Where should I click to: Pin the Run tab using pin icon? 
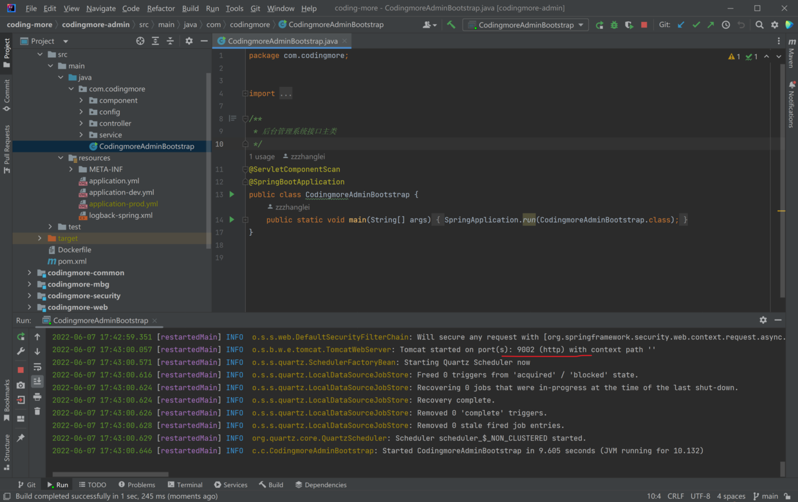(x=21, y=438)
